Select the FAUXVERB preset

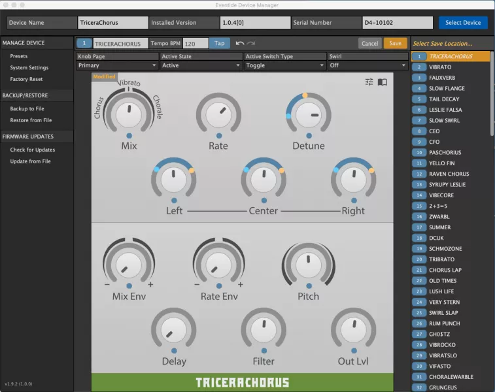[x=451, y=78]
